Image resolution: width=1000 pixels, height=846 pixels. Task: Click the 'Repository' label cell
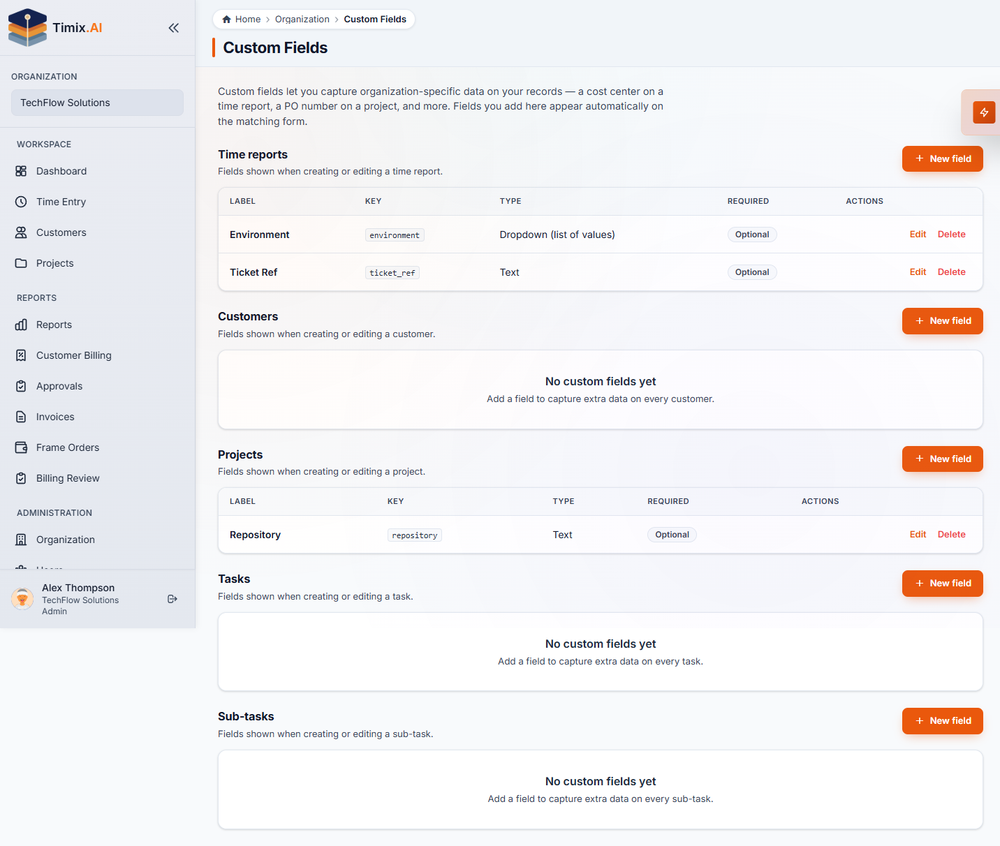tap(255, 535)
